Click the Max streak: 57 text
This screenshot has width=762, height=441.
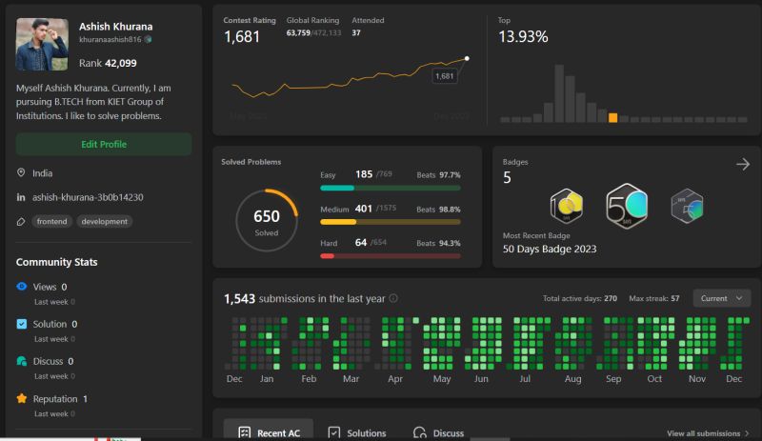[x=654, y=298]
